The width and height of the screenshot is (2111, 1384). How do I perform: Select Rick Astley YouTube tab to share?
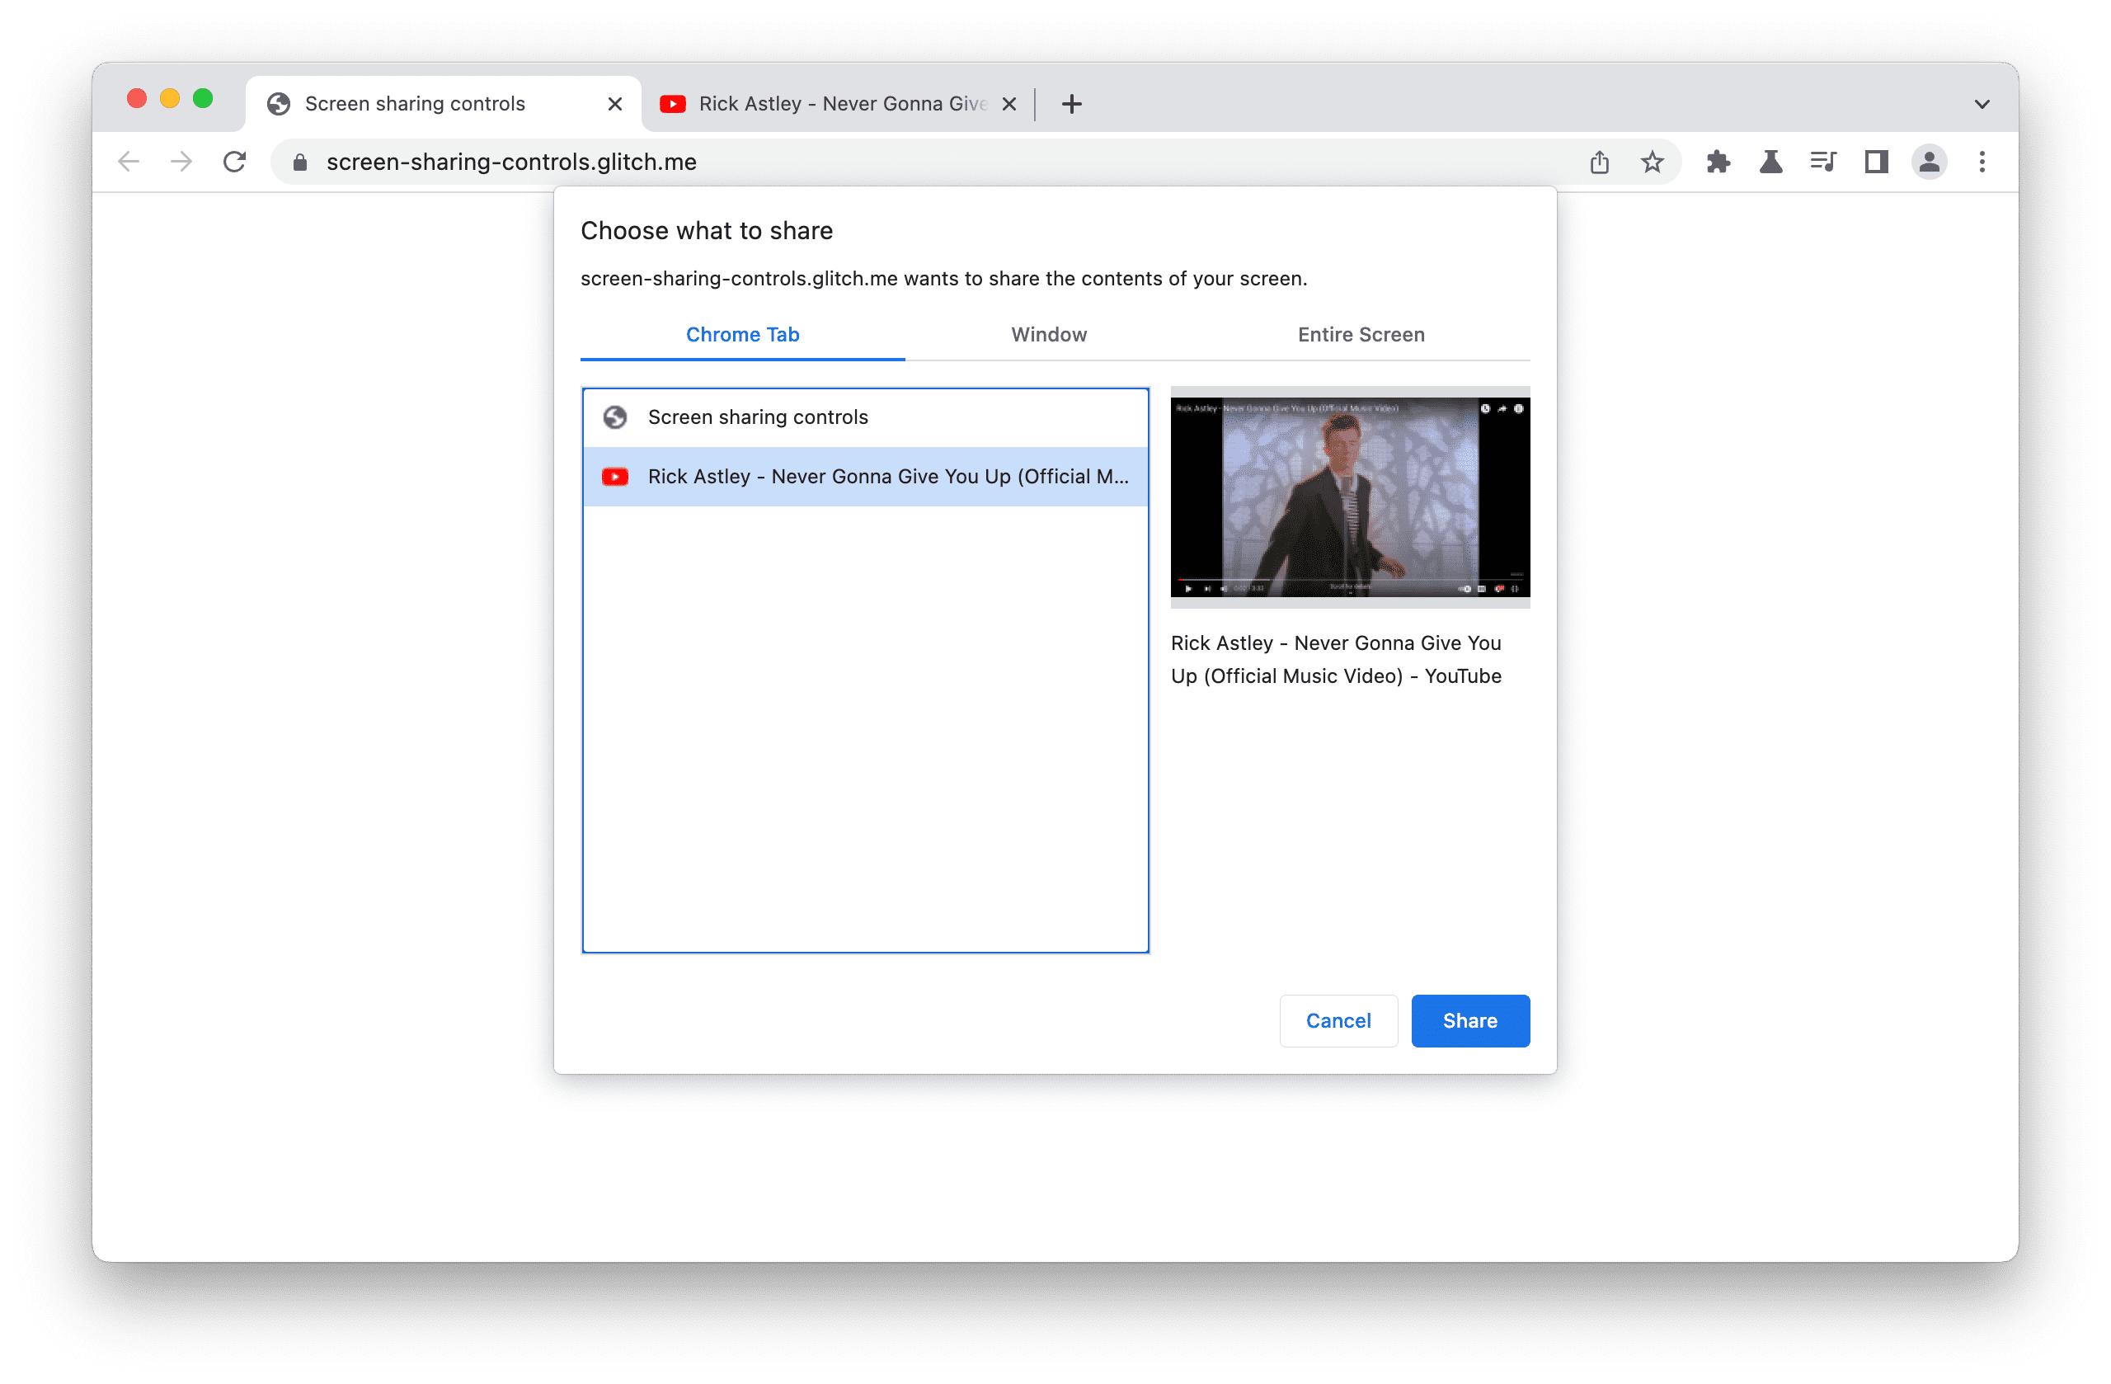pyautogui.click(x=867, y=476)
